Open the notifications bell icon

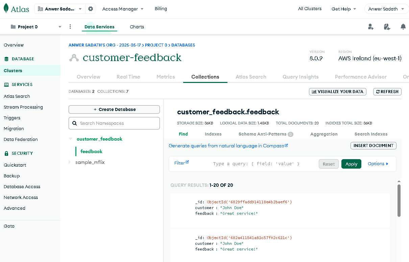coord(403,27)
